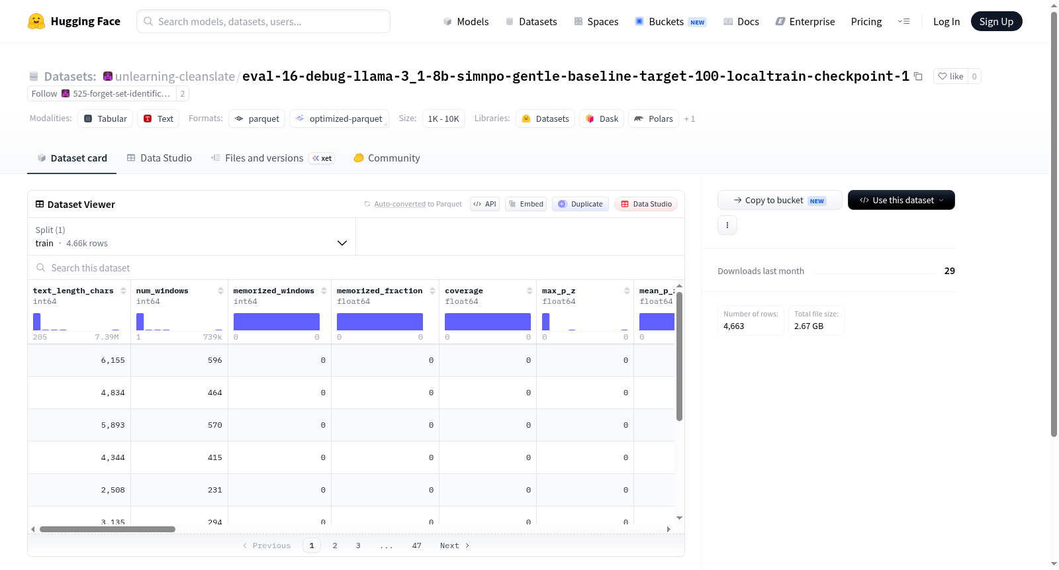Open the navigation overflow menu icon
1059x570 pixels.
tap(903, 21)
